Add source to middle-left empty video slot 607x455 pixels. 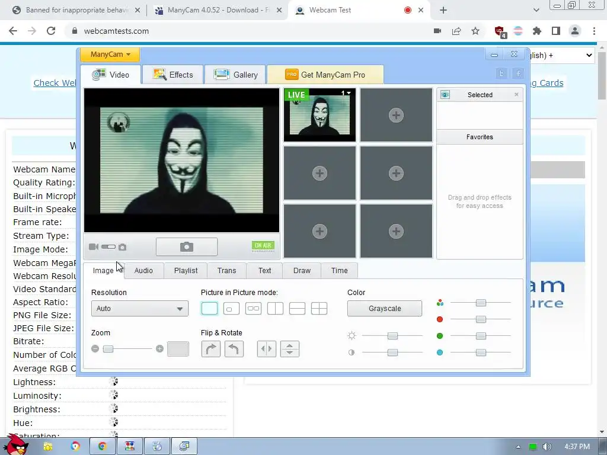coord(320,173)
